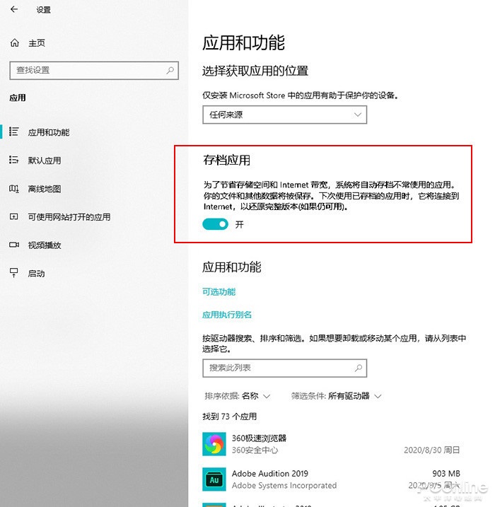Click the 视频播放 camera icon
495x507 pixels.
click(14, 245)
